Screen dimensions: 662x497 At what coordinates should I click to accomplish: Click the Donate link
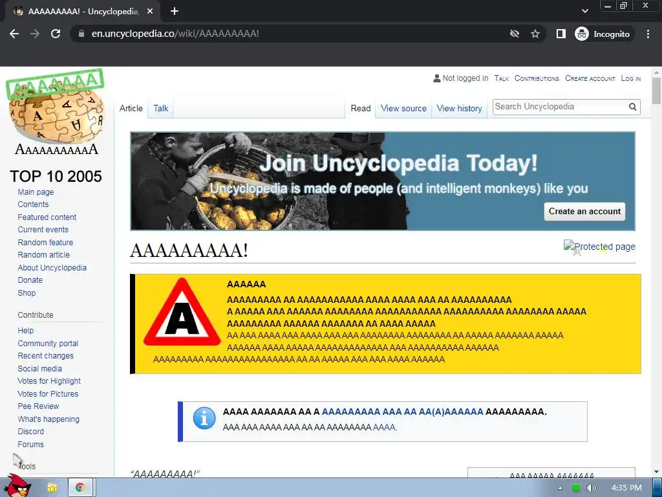click(30, 280)
